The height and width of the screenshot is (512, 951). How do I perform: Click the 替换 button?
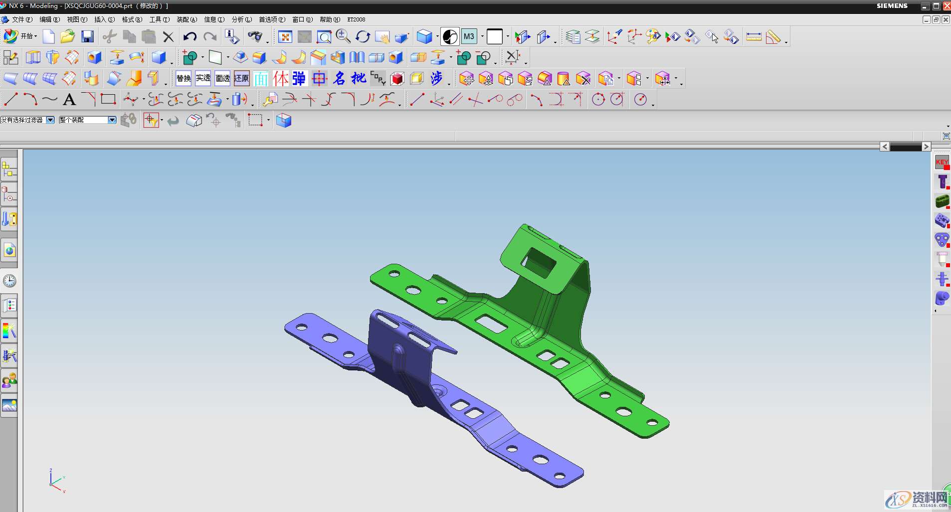point(184,78)
